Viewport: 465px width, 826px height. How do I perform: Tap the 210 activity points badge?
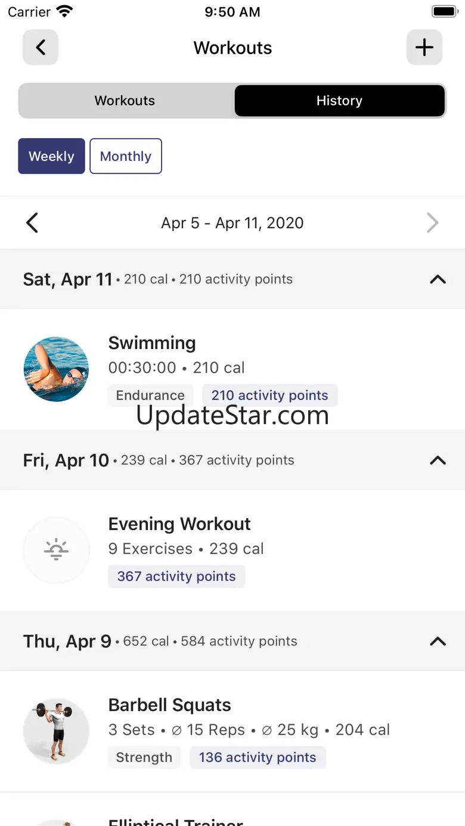point(269,395)
